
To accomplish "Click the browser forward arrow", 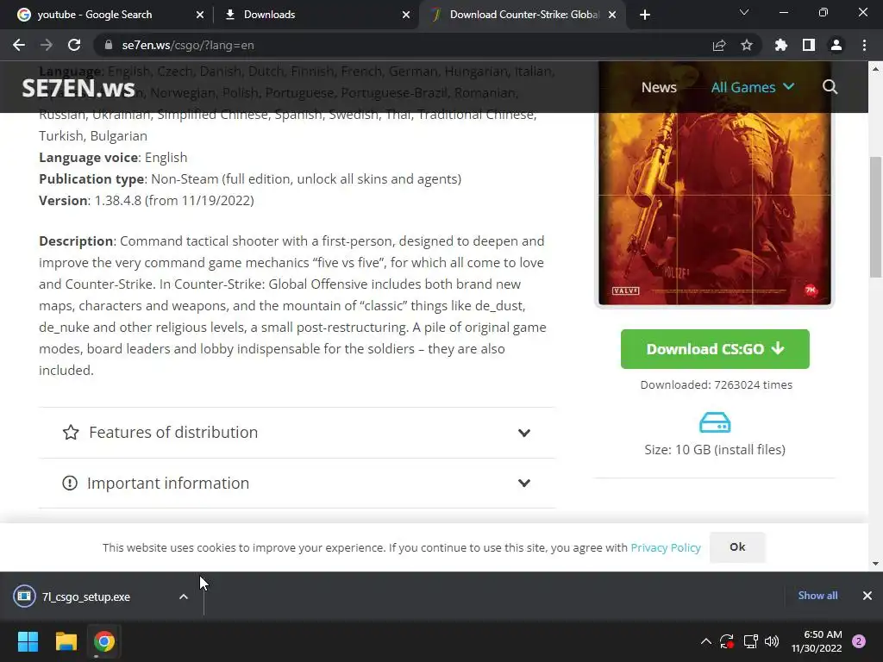I will [x=47, y=45].
